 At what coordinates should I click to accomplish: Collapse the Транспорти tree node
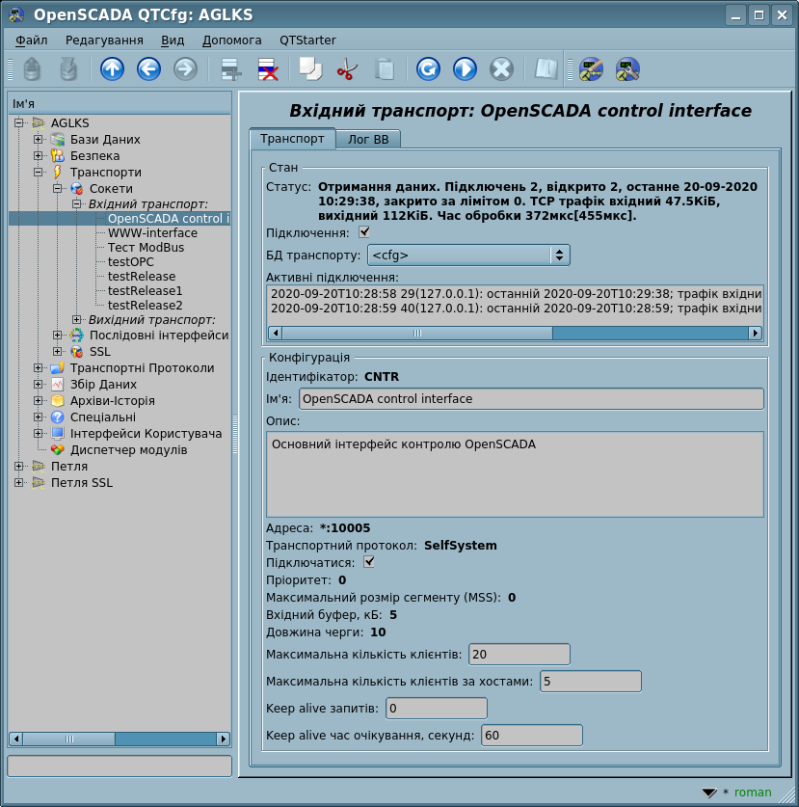tap(39, 173)
